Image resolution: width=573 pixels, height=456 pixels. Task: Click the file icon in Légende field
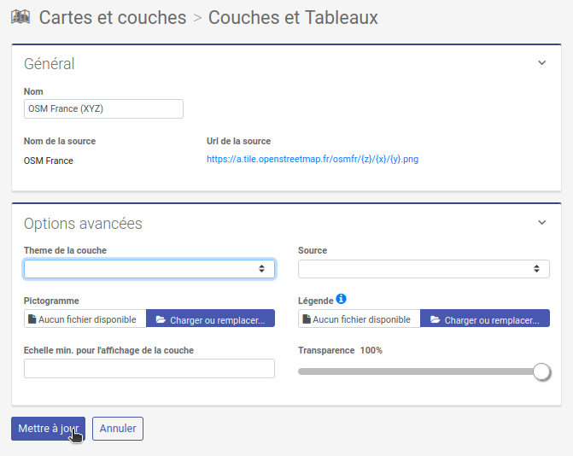tap(307, 319)
